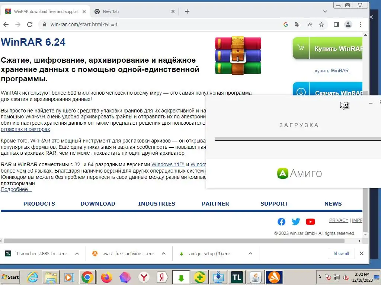Click the vertical page scrollbar
This screenshot has height=285, width=381.
pyautogui.click(x=365, y=162)
